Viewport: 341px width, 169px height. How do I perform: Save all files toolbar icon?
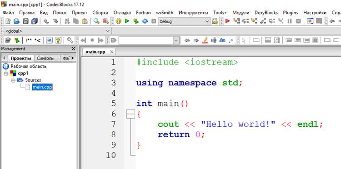[x=35, y=21]
